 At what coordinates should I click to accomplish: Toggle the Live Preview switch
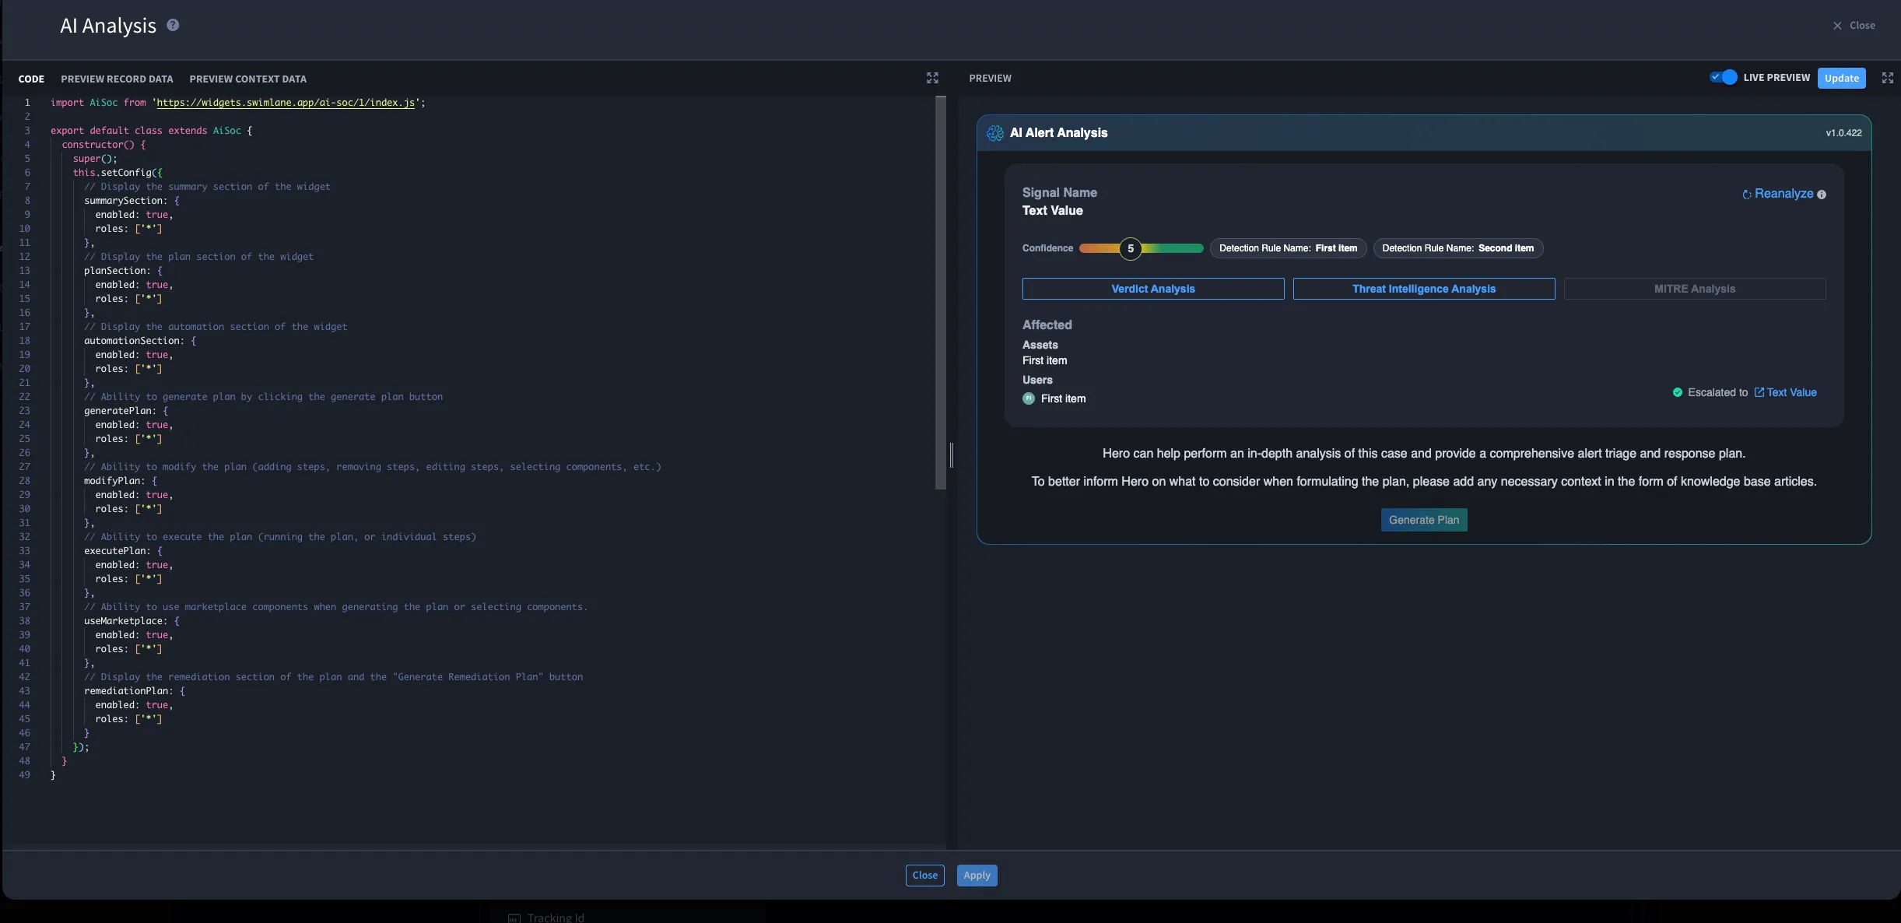click(x=1724, y=77)
